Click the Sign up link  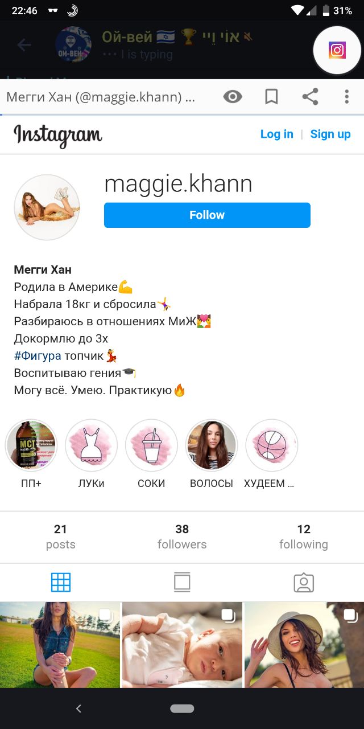coord(330,134)
